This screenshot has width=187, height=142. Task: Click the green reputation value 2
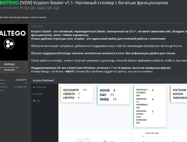point(26,90)
